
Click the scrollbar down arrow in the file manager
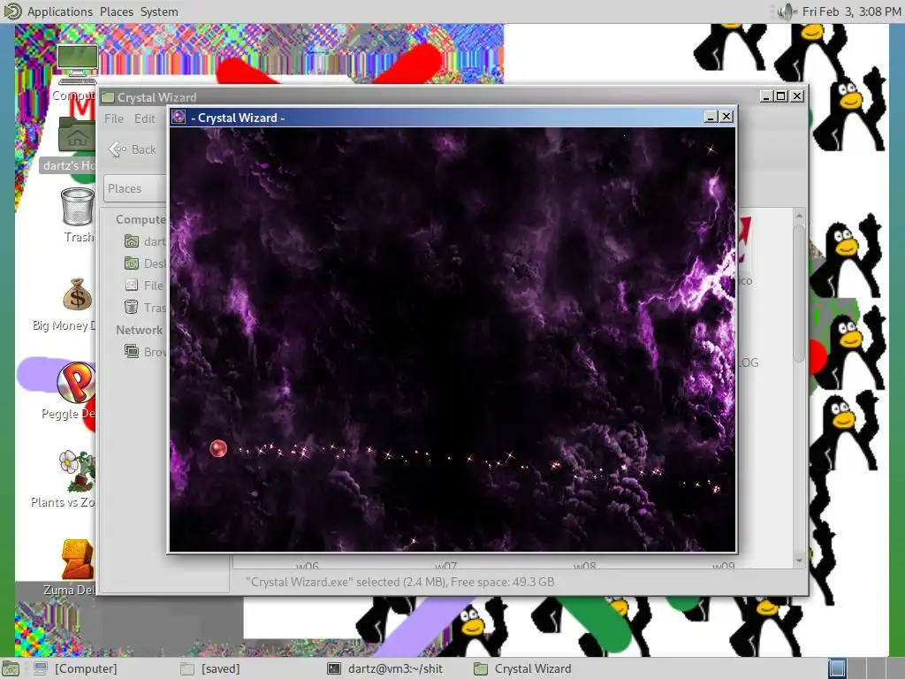[x=799, y=560]
